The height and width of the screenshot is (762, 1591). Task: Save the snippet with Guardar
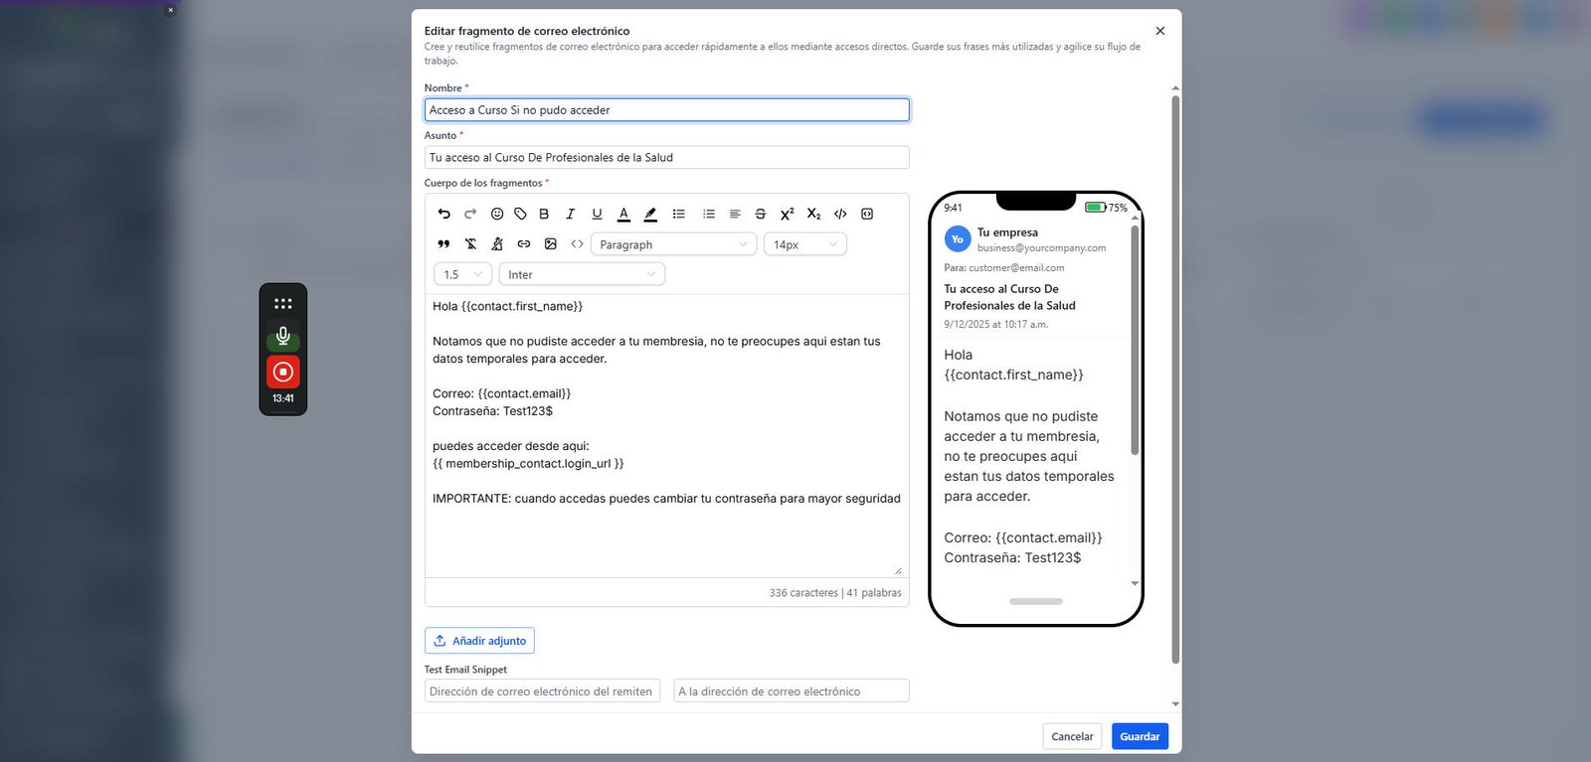click(x=1140, y=736)
